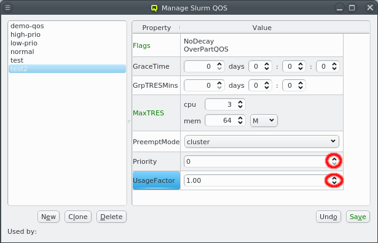The height and width of the screenshot is (243, 378).
Task: Open the PreemptMode cluster dropdown
Action: point(262,142)
